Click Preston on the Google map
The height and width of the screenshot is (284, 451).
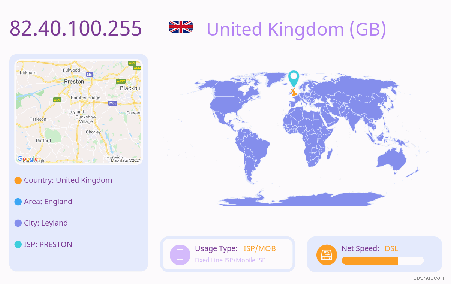(x=74, y=81)
